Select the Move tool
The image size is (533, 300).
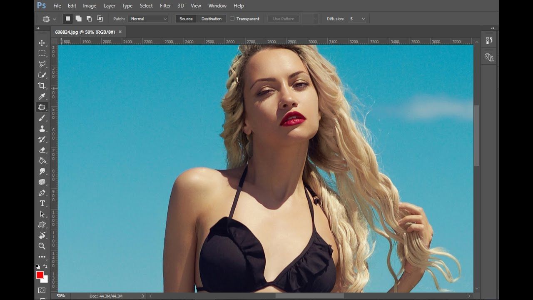pyautogui.click(x=42, y=43)
